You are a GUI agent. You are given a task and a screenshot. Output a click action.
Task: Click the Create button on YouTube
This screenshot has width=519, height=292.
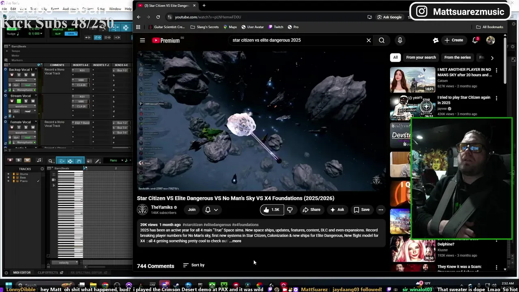(x=454, y=40)
